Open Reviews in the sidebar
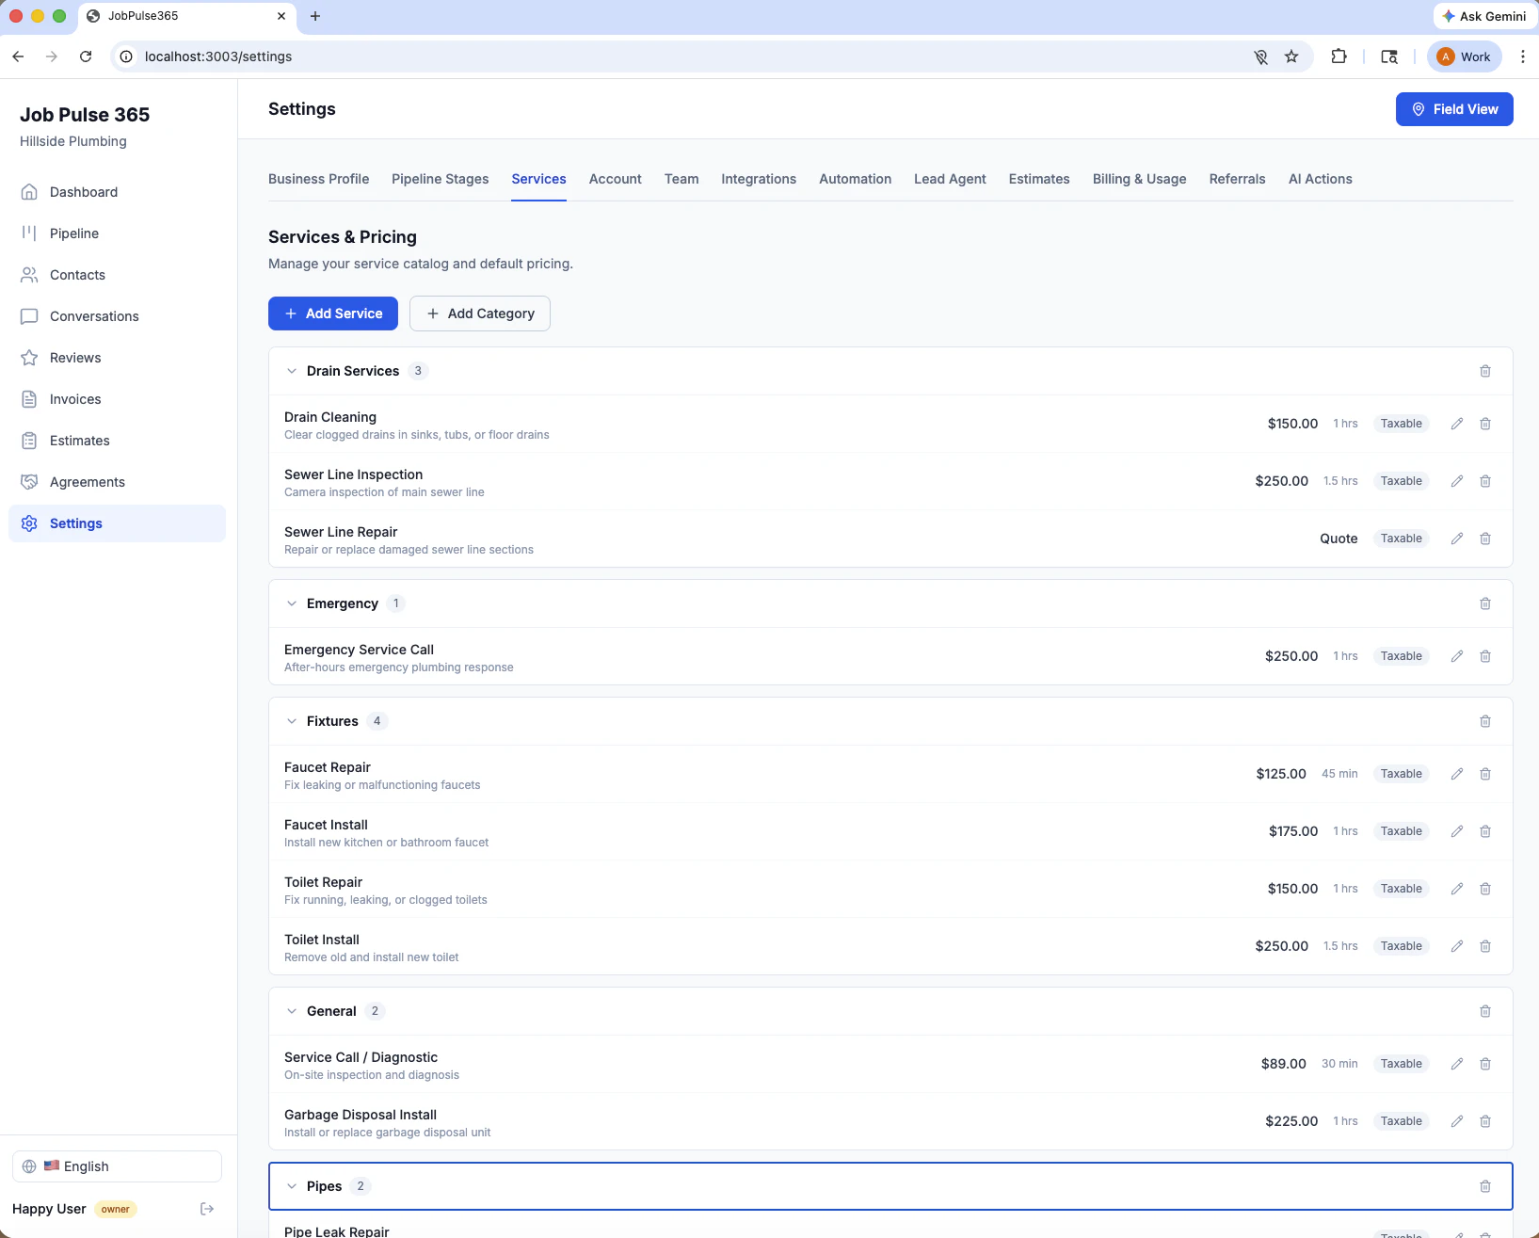 (117, 358)
